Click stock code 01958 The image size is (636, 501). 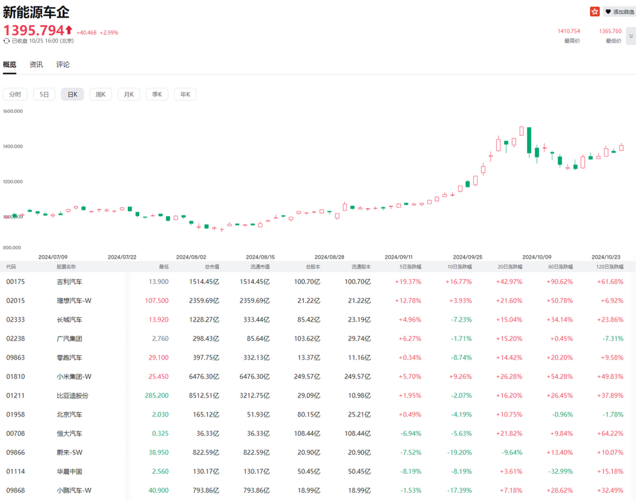coord(15,415)
